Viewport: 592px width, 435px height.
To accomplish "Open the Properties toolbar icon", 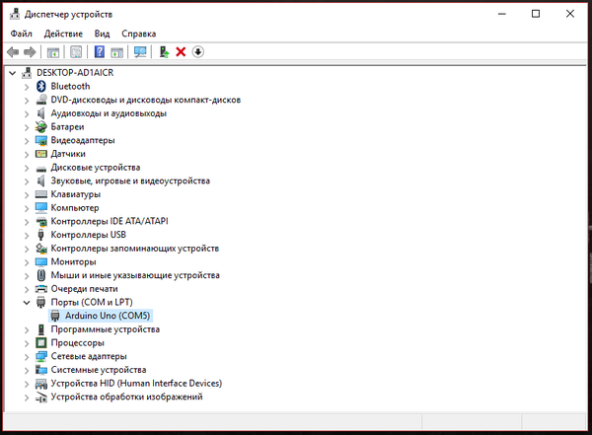I will tap(76, 52).
